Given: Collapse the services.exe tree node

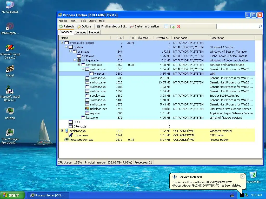Looking at the screenshot, I should (x=79, y=65).
